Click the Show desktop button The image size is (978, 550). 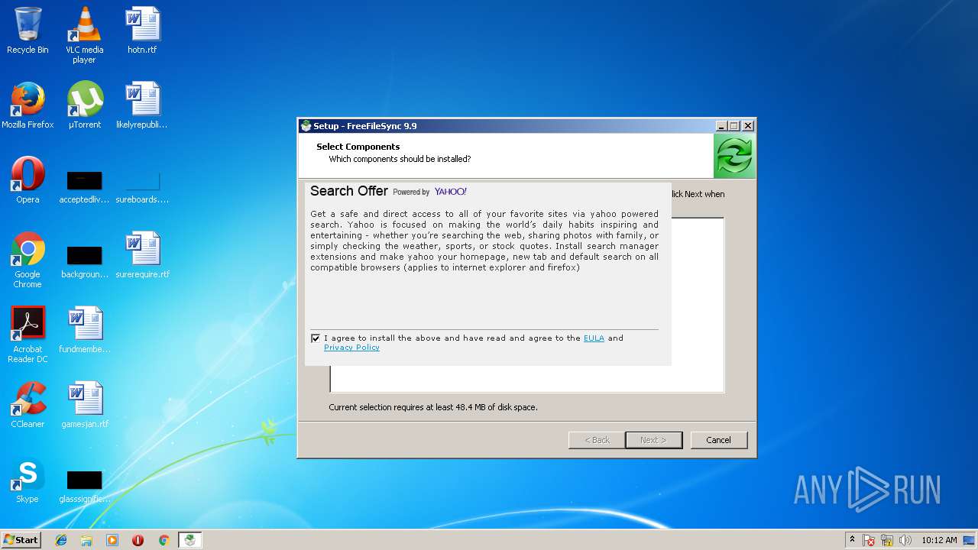[969, 540]
